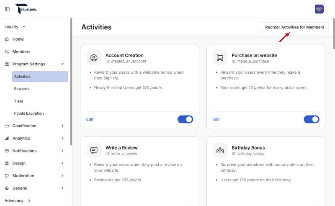Collapse the Program Settings chevron
This screenshot has height=206, width=335.
point(62,64)
